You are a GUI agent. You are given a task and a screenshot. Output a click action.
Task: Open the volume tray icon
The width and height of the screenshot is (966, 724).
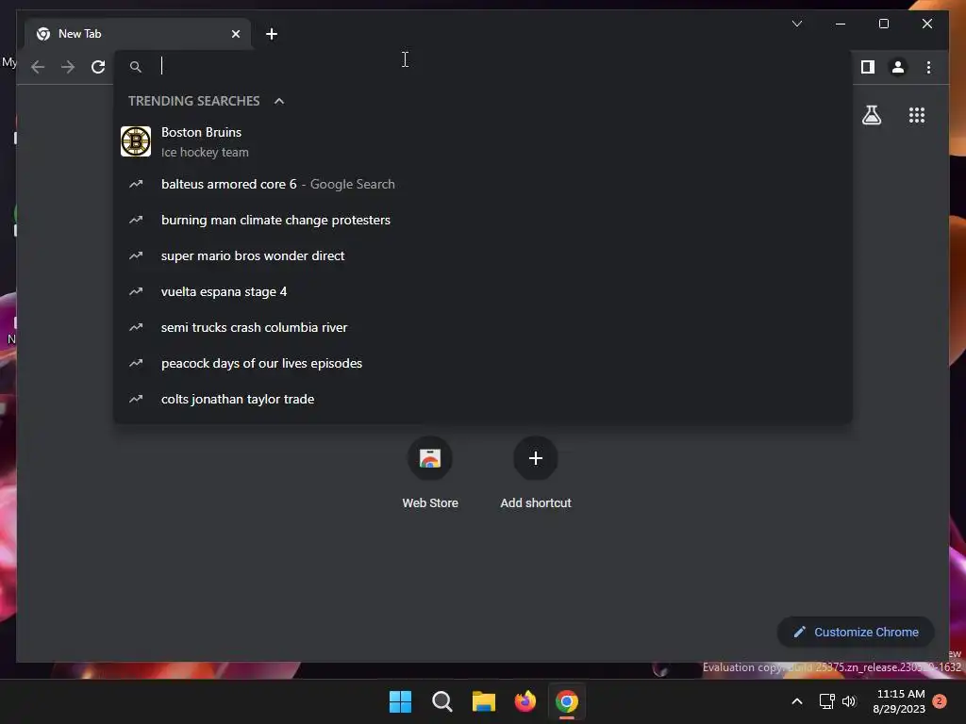[x=849, y=701]
